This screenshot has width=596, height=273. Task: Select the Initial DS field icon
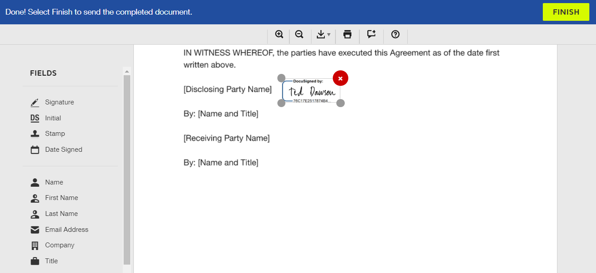click(x=35, y=118)
